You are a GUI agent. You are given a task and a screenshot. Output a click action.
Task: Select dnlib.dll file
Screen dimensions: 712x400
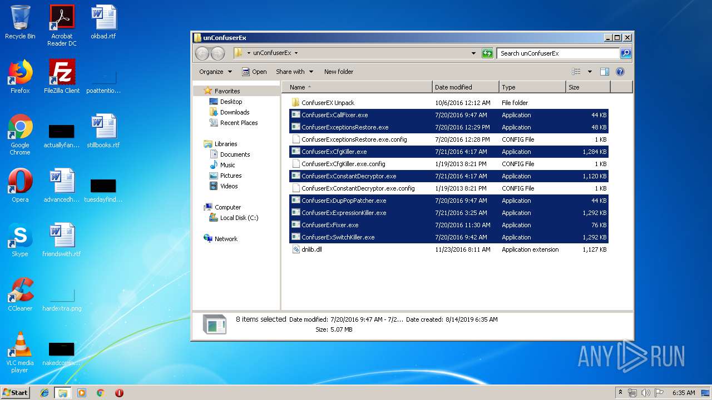[448, 249]
